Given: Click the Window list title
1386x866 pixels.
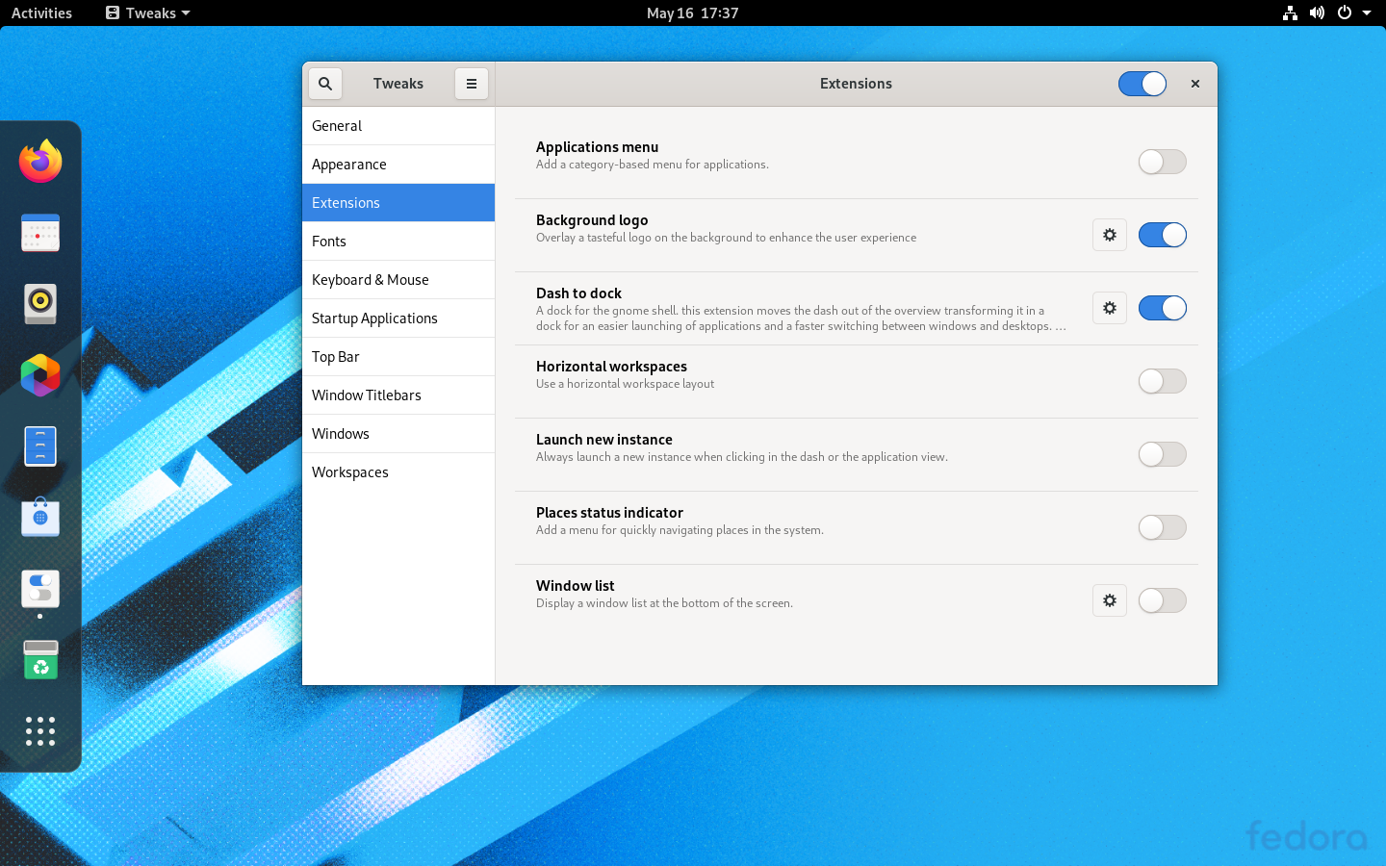Looking at the screenshot, I should pyautogui.click(x=575, y=586).
